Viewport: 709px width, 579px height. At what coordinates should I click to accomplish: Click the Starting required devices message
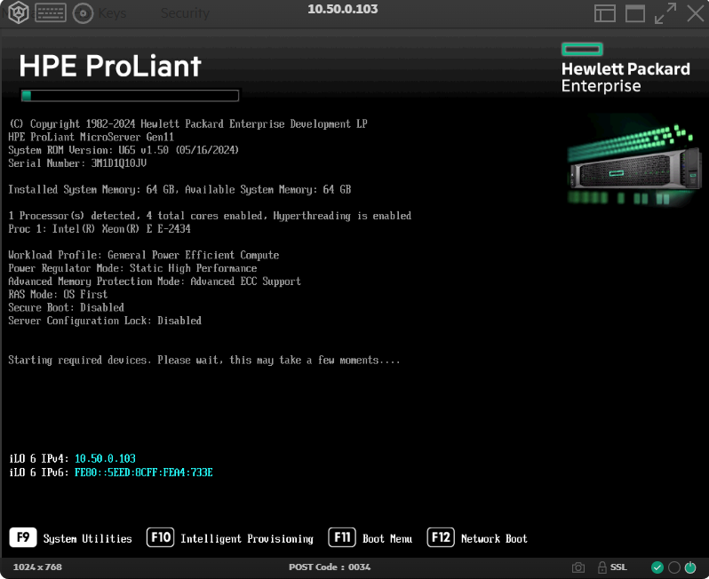(204, 361)
